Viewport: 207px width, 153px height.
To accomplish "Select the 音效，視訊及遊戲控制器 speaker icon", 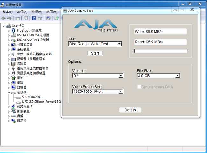I will tap(13, 54).
